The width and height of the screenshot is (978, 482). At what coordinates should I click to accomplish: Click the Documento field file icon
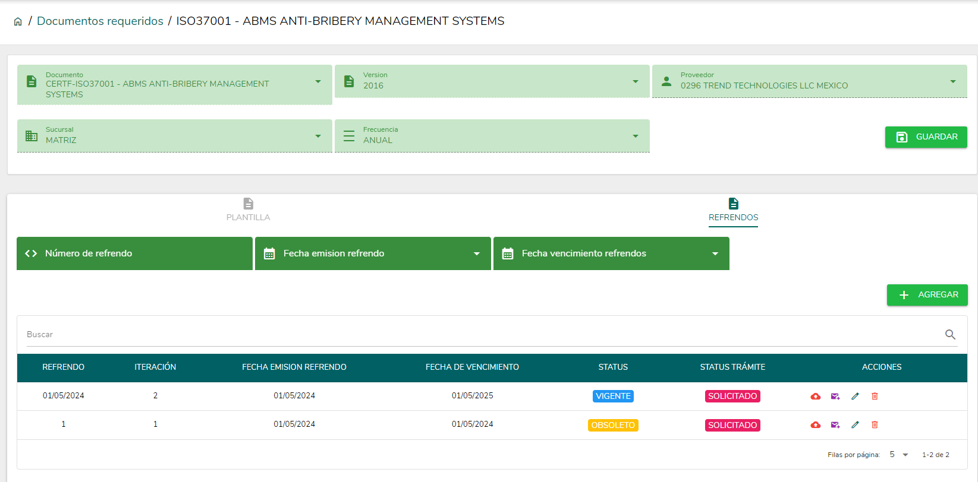point(32,82)
